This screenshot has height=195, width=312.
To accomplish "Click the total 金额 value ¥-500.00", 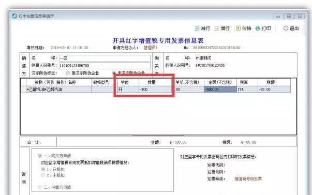I will [177, 142].
